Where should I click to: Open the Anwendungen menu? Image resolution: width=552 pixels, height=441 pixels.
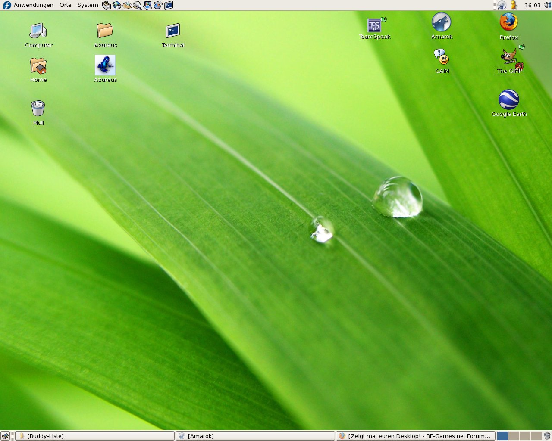pyautogui.click(x=34, y=5)
